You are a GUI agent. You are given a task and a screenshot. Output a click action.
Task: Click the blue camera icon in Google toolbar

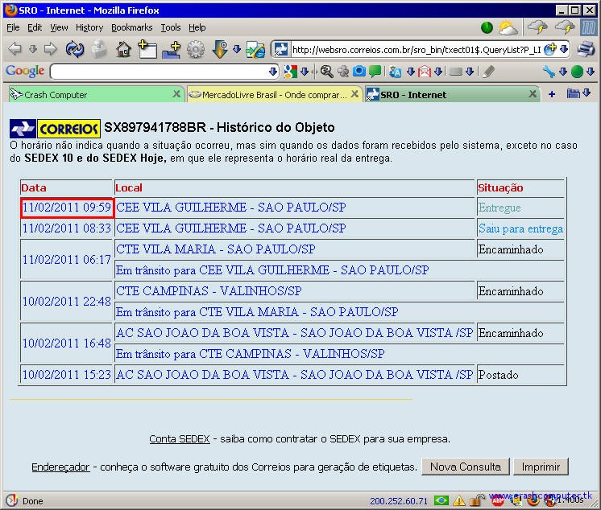coord(359,71)
